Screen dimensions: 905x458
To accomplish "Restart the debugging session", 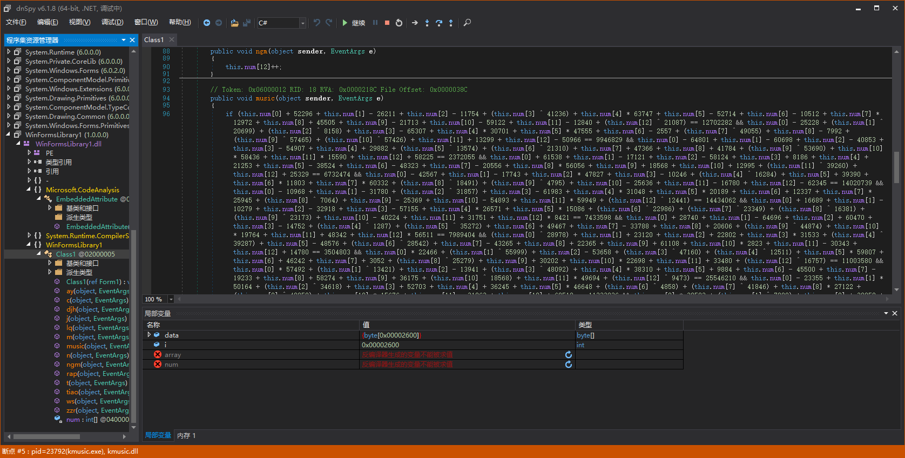I will pos(399,23).
